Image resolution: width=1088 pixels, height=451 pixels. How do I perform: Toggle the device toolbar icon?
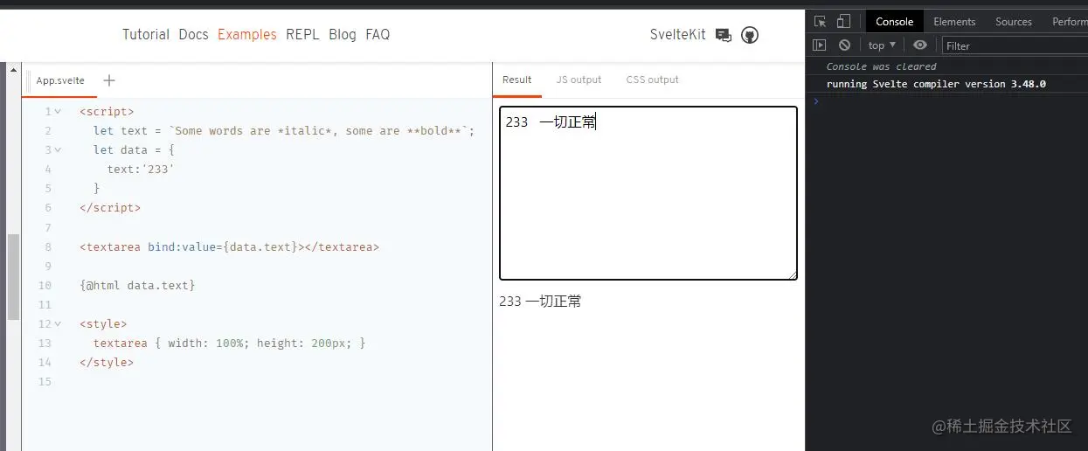click(843, 22)
